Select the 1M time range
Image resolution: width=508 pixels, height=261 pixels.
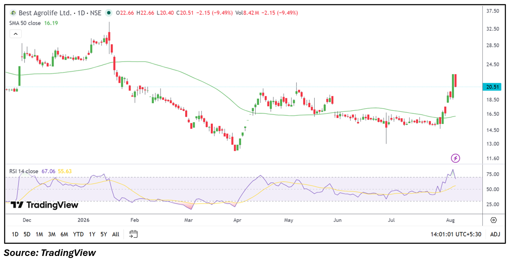tap(39, 234)
